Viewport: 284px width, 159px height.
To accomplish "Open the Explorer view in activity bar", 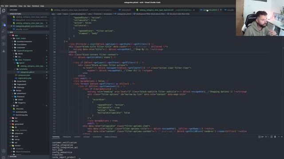I will tap(4, 11).
